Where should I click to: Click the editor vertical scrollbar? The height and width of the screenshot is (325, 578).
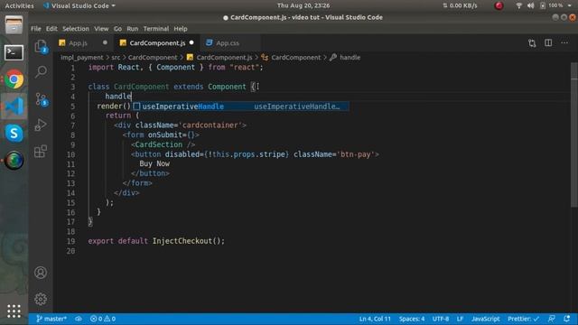coord(574,135)
